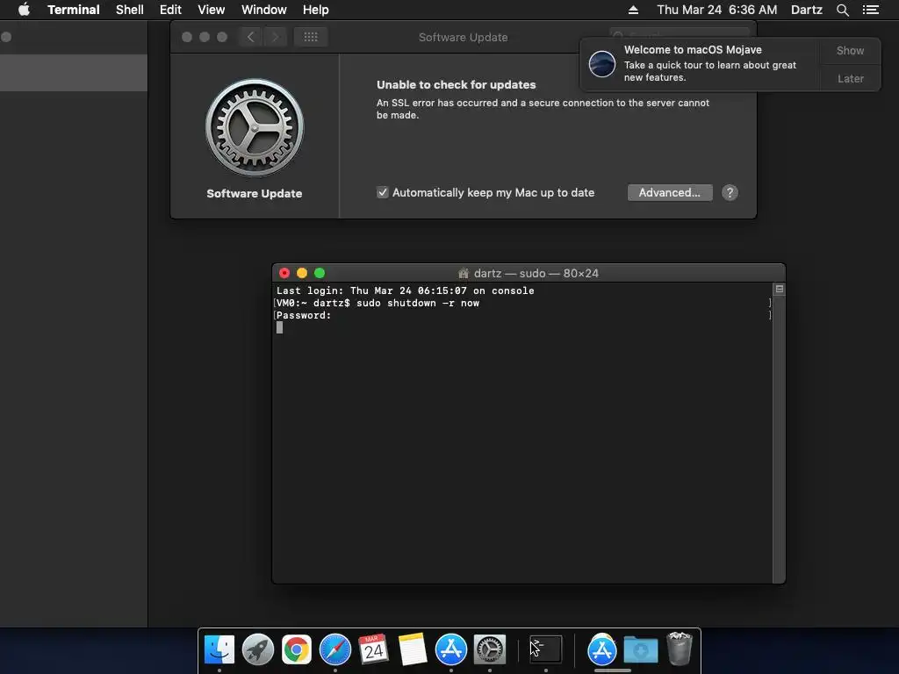
Task: Click the date and time in menu bar
Action: 716,10
